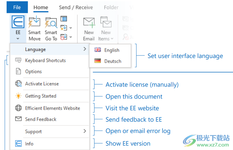
Task: Click the German flag icon for Deutsch
Action: [x=97, y=61]
